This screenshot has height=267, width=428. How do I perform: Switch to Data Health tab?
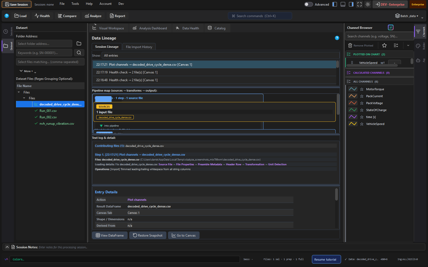[x=187, y=28]
